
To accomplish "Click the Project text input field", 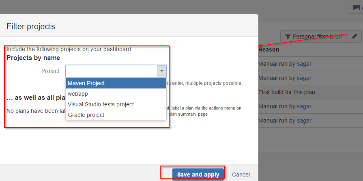I will click(112, 71).
